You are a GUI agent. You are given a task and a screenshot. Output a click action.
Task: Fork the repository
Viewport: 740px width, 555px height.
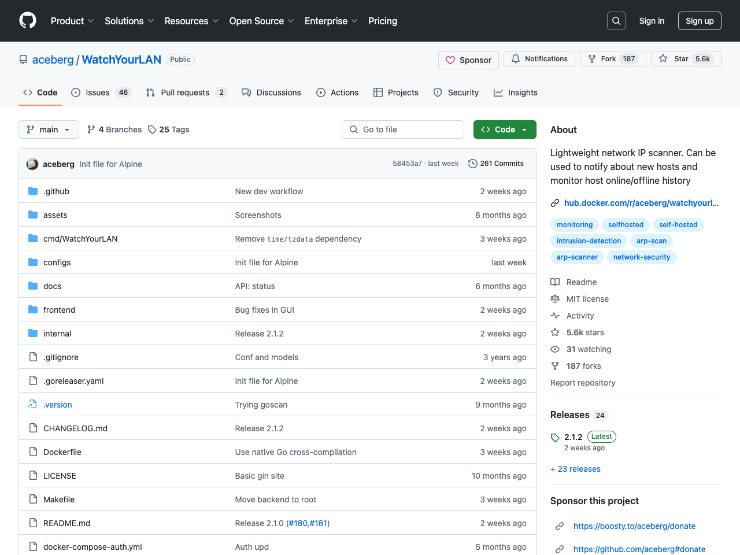[613, 59]
